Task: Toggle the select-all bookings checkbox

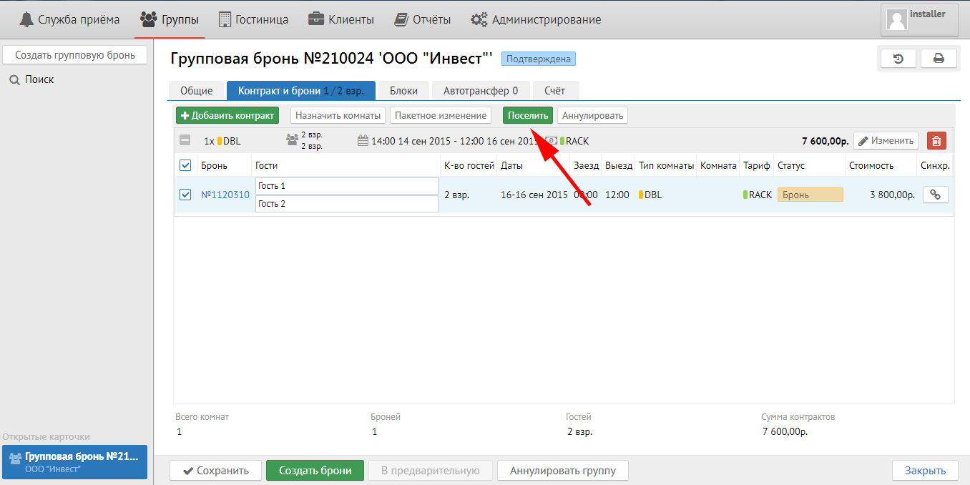Action: tap(185, 165)
